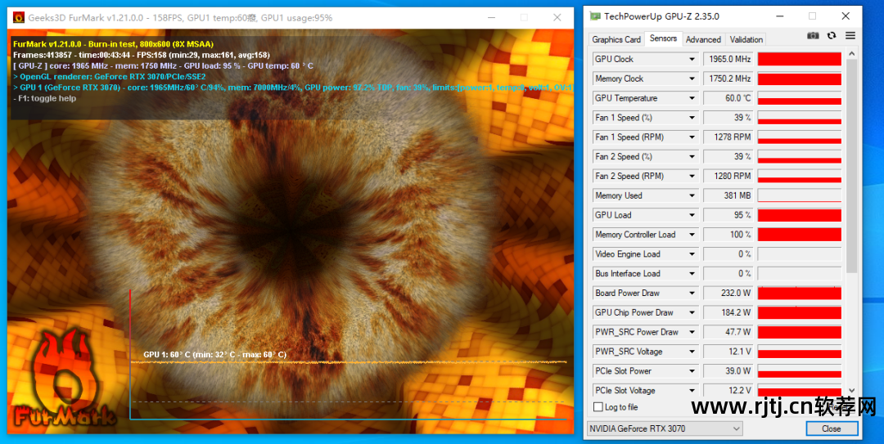
Task: Click the GPU Clock red history graph
Action: (800, 59)
